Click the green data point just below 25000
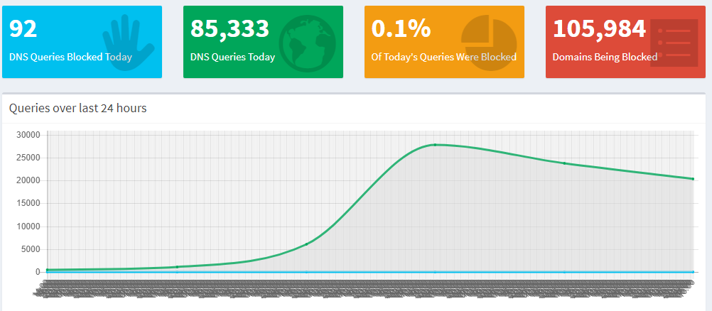Viewport: 712px width, 311px height. pyautogui.click(x=564, y=163)
